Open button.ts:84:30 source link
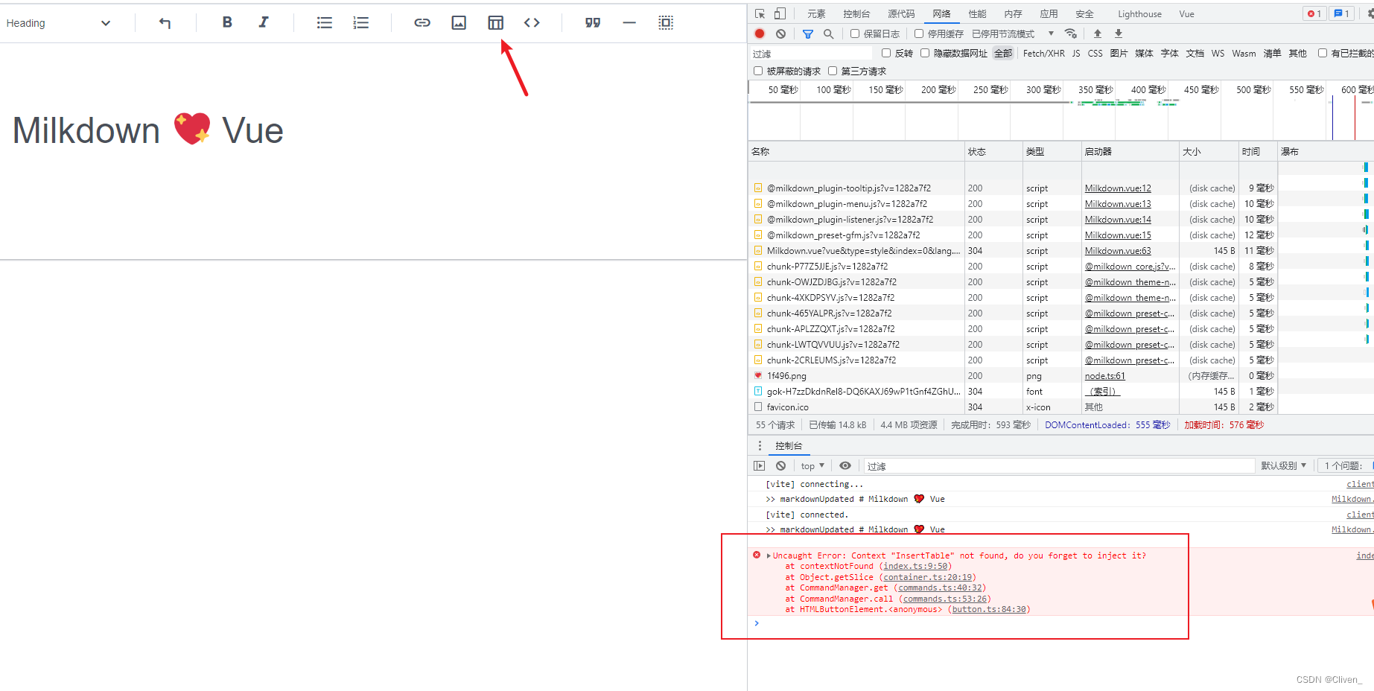 pos(989,609)
